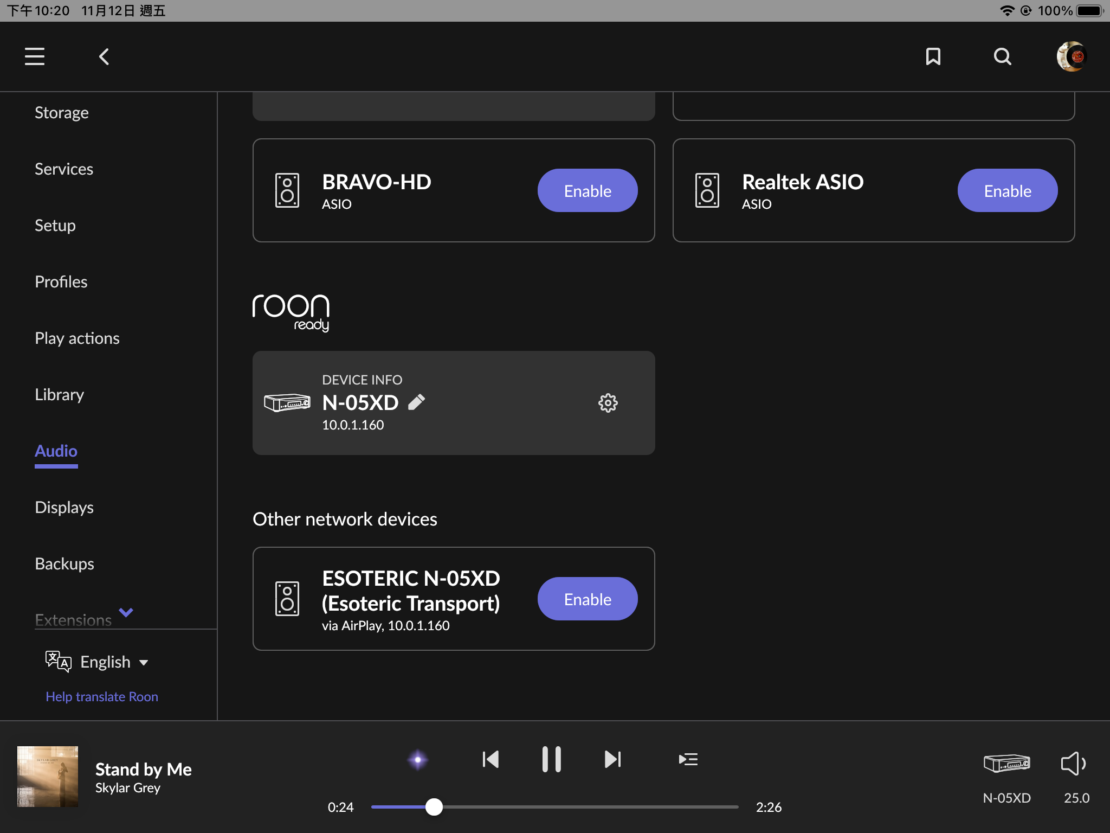Screen dimensions: 1110x833
Task: Click the 10.0.1.160 IP under DEVICE INFO
Action: (353, 425)
